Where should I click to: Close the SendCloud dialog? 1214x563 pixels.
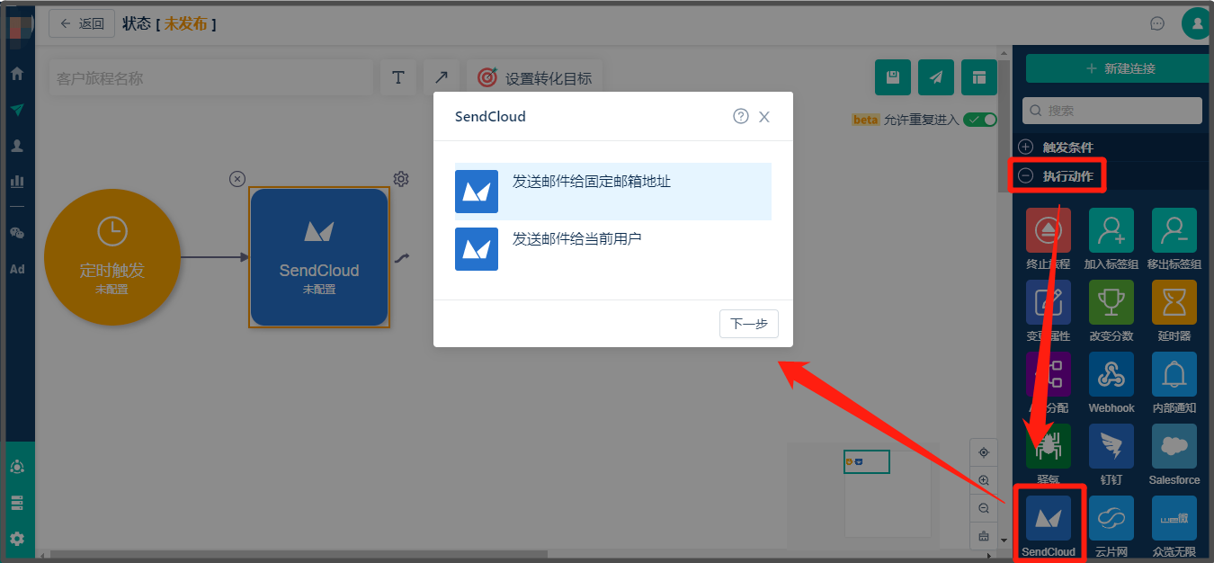click(x=764, y=117)
